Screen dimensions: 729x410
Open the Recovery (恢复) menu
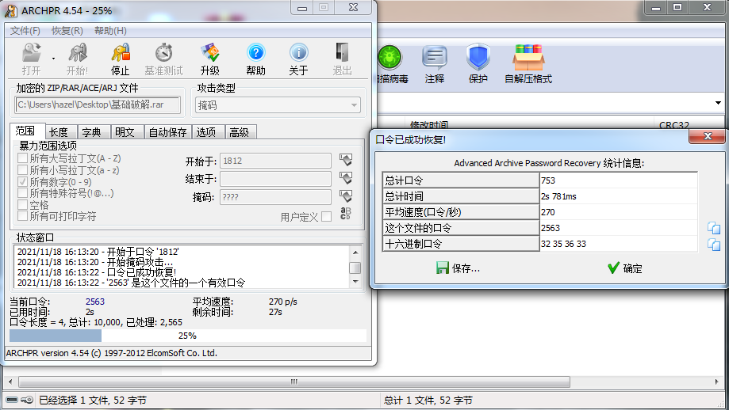(x=67, y=31)
